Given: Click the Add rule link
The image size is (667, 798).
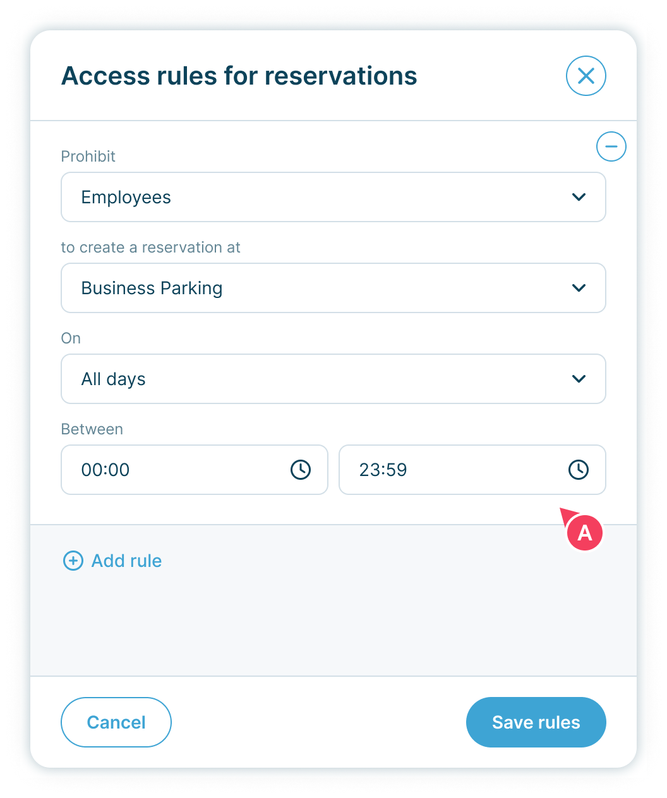Looking at the screenshot, I should (x=126, y=561).
